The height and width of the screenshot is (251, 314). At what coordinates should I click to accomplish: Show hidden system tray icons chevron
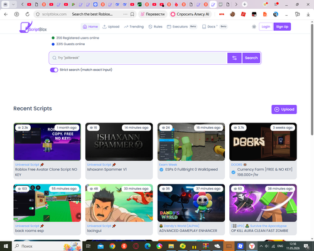coord(261,246)
